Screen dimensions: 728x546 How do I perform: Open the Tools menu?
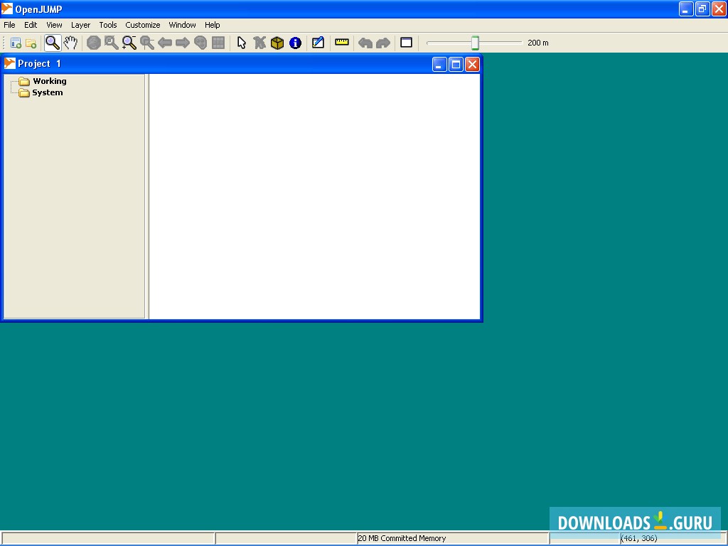point(108,25)
